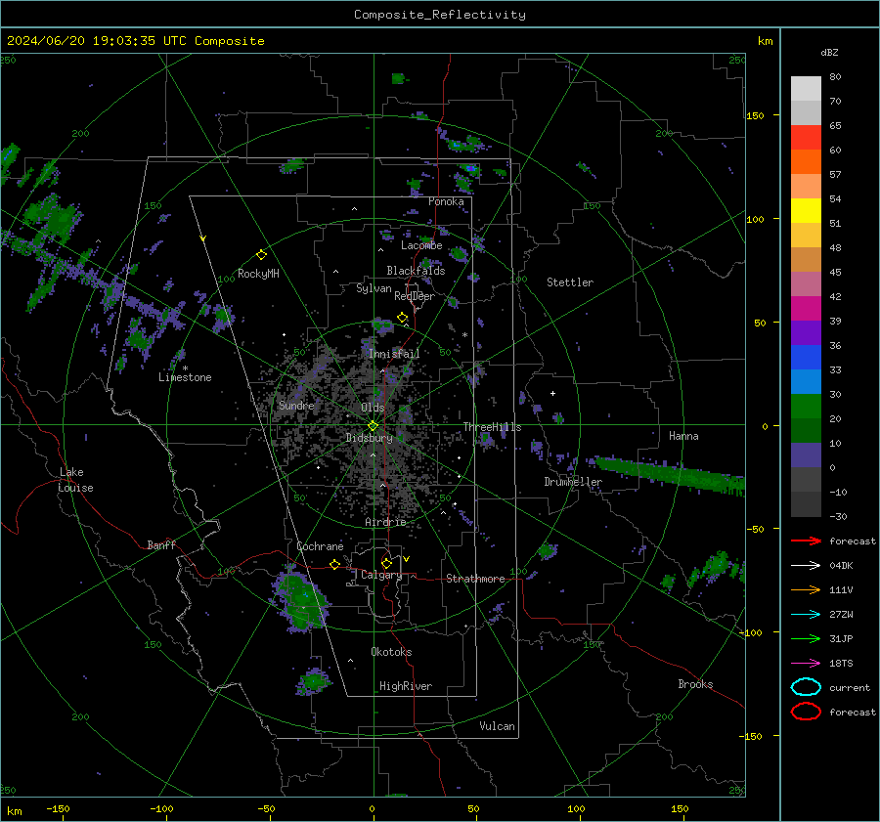This screenshot has width=880, height=822.
Task: Select the 'Limestone' map label
Action: click(185, 377)
